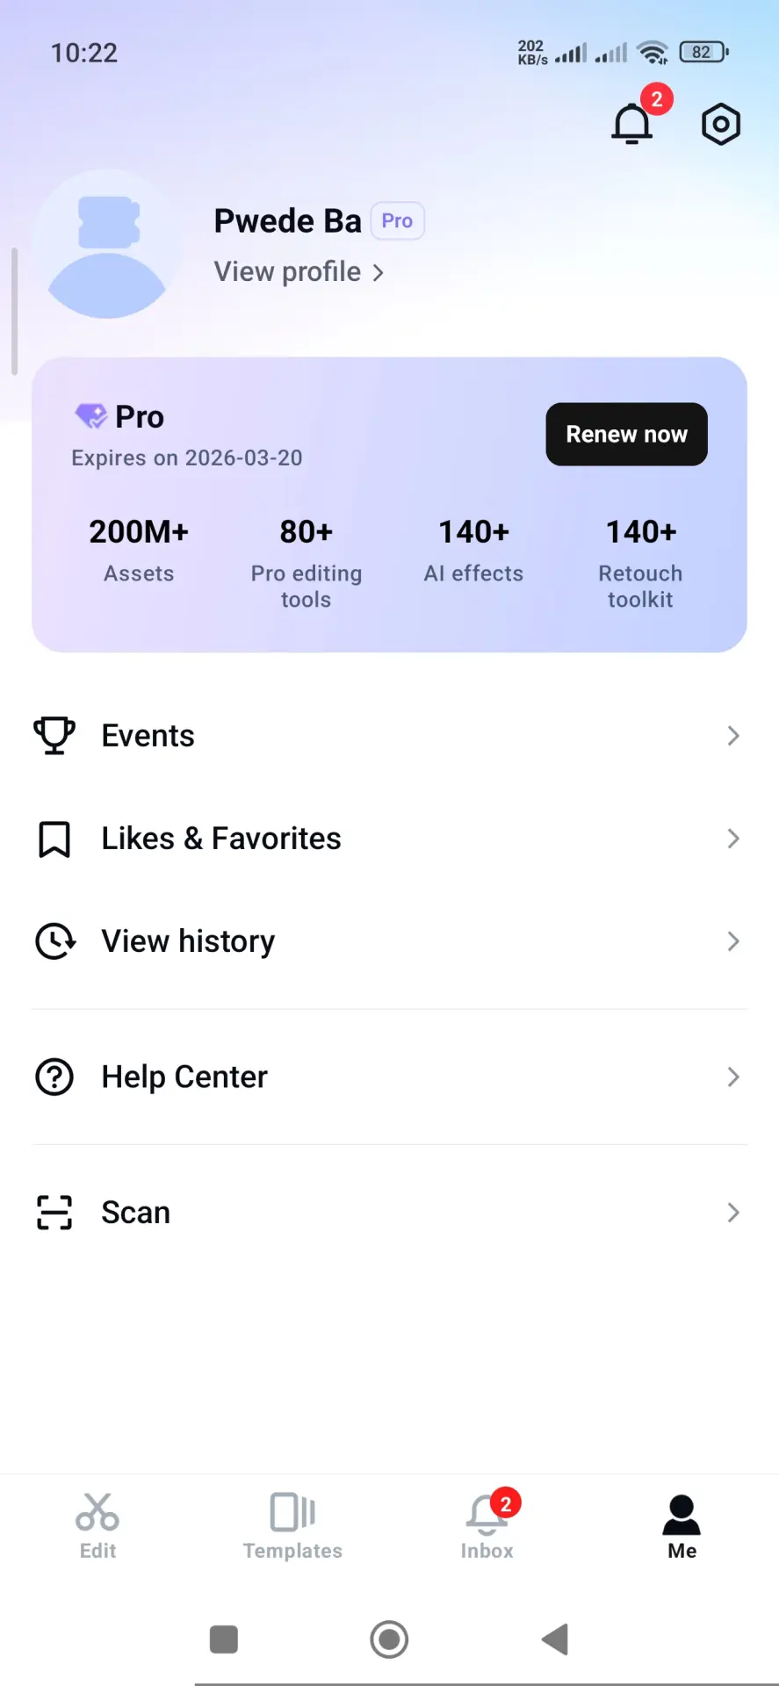Viewport: 779px width, 1686px height.
Task: Tap Android home navigation button
Action: [389, 1639]
